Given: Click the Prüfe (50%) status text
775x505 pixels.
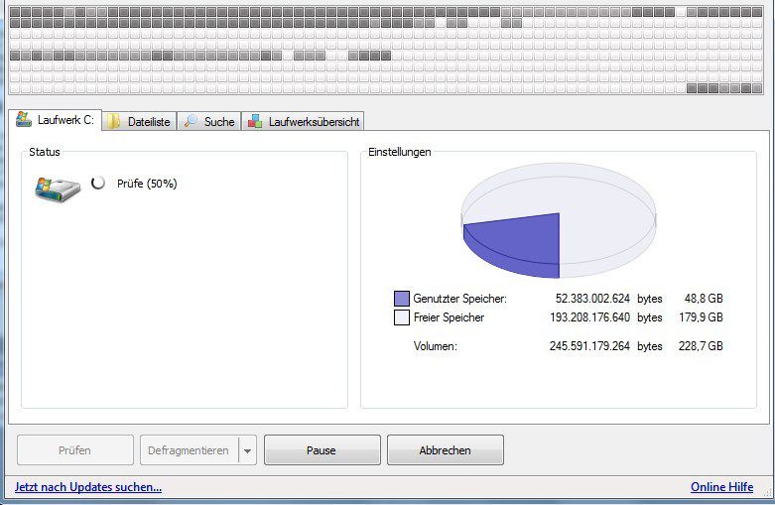Looking at the screenshot, I should pyautogui.click(x=147, y=184).
